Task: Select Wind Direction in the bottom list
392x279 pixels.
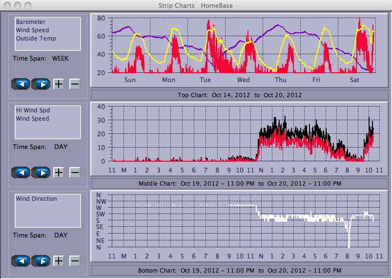Action: coord(36,199)
